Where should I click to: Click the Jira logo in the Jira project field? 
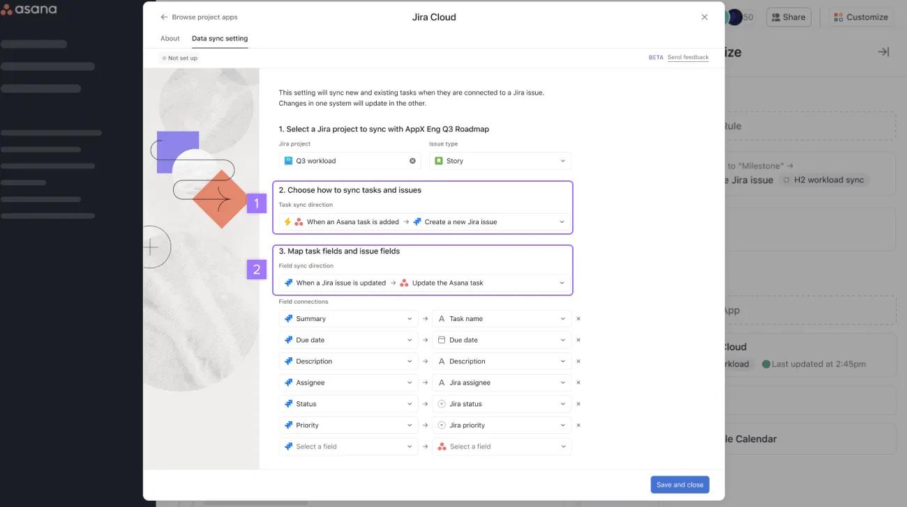(x=288, y=160)
